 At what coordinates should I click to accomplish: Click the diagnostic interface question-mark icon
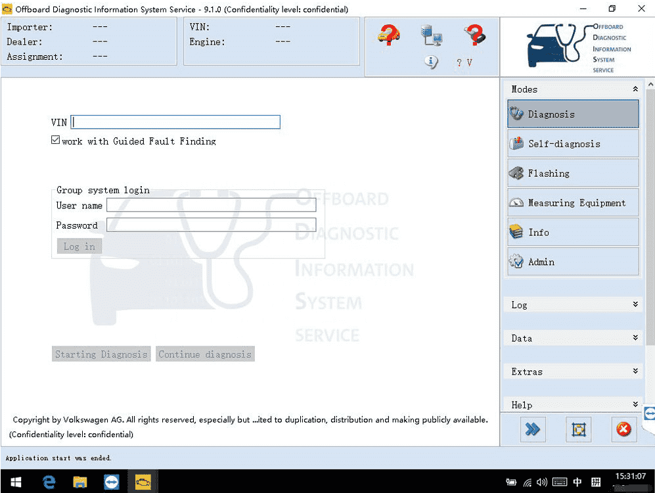474,35
